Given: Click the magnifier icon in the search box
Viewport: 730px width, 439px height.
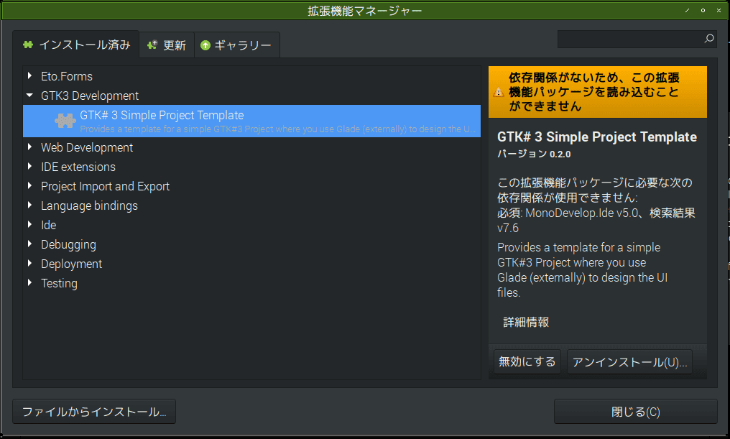Looking at the screenshot, I should (x=708, y=39).
